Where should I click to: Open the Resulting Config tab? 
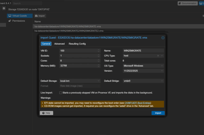77,44
